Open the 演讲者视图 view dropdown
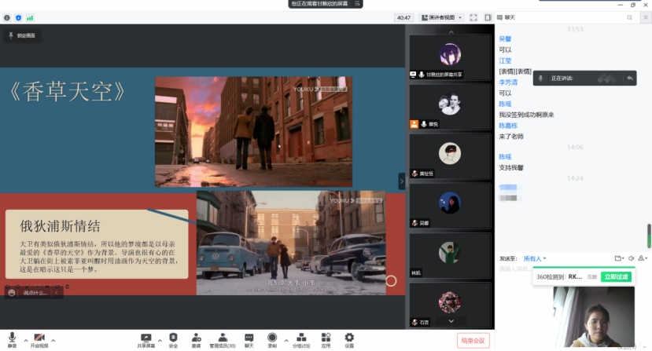 coord(441,17)
